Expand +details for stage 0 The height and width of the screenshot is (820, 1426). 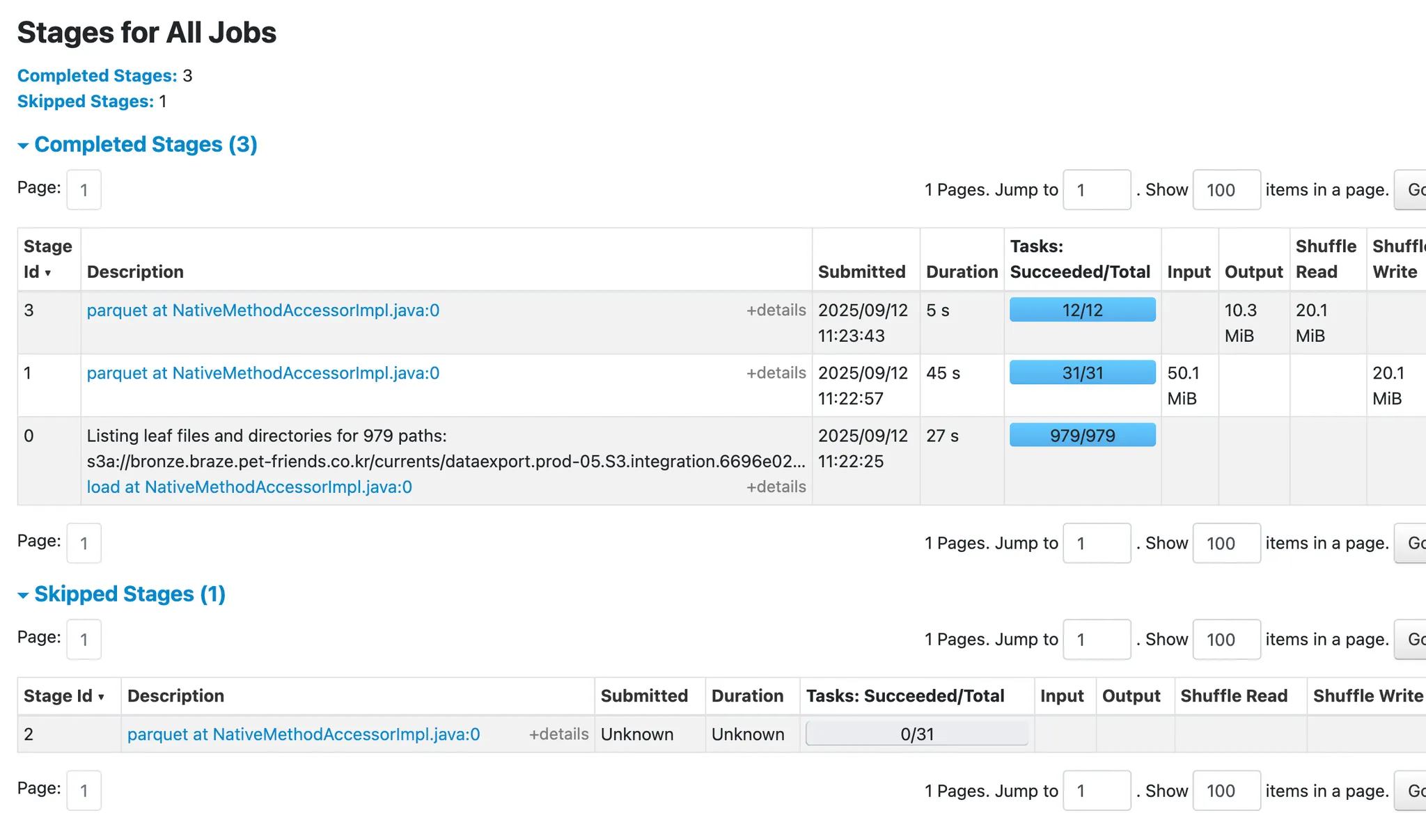point(776,487)
